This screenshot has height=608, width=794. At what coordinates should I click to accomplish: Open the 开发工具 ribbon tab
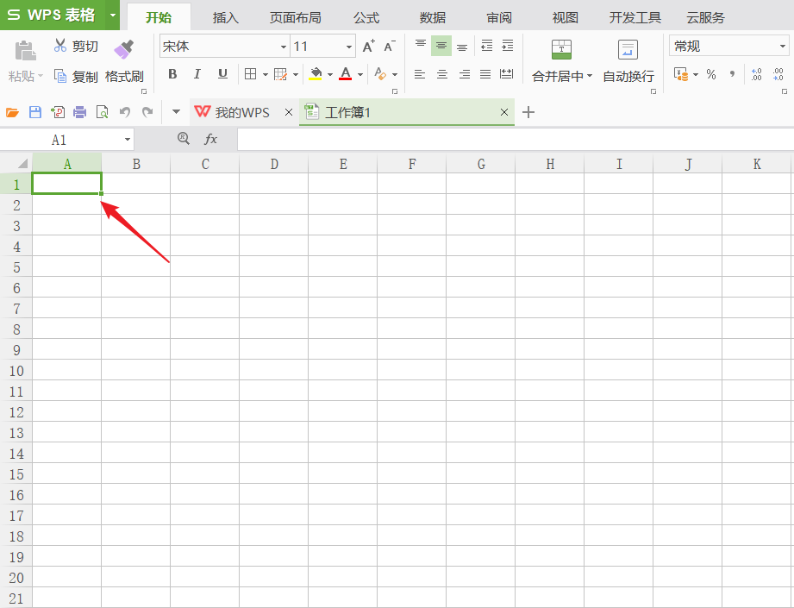[x=635, y=18]
